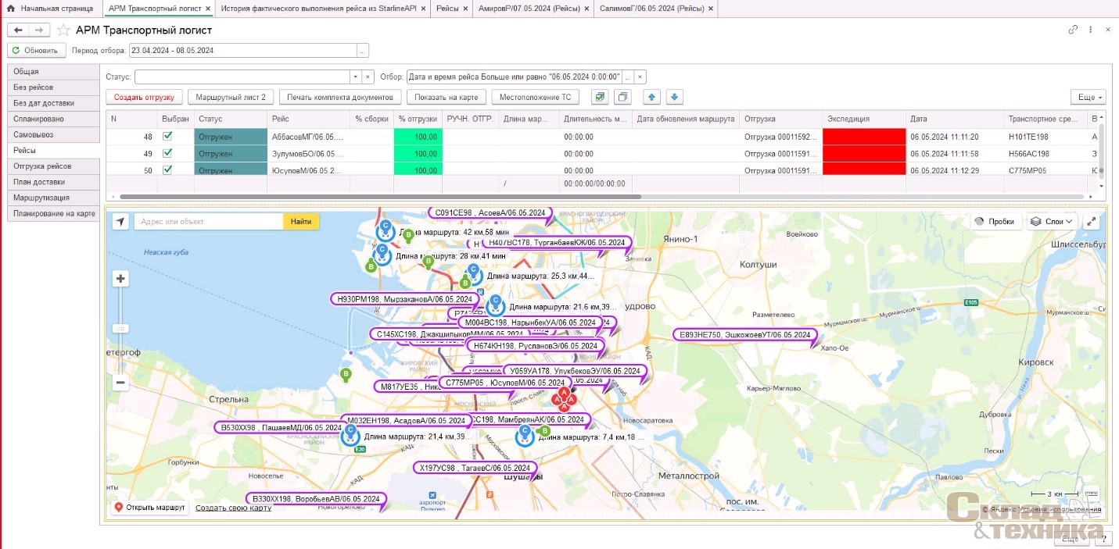Screen dimensions: 1119x549
Task: Switch to the Начальная страница tab
Action: [50, 8]
